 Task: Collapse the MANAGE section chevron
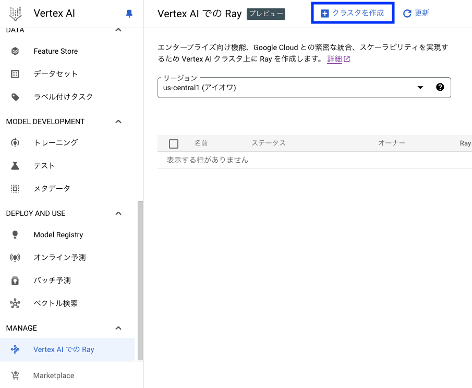pos(118,328)
